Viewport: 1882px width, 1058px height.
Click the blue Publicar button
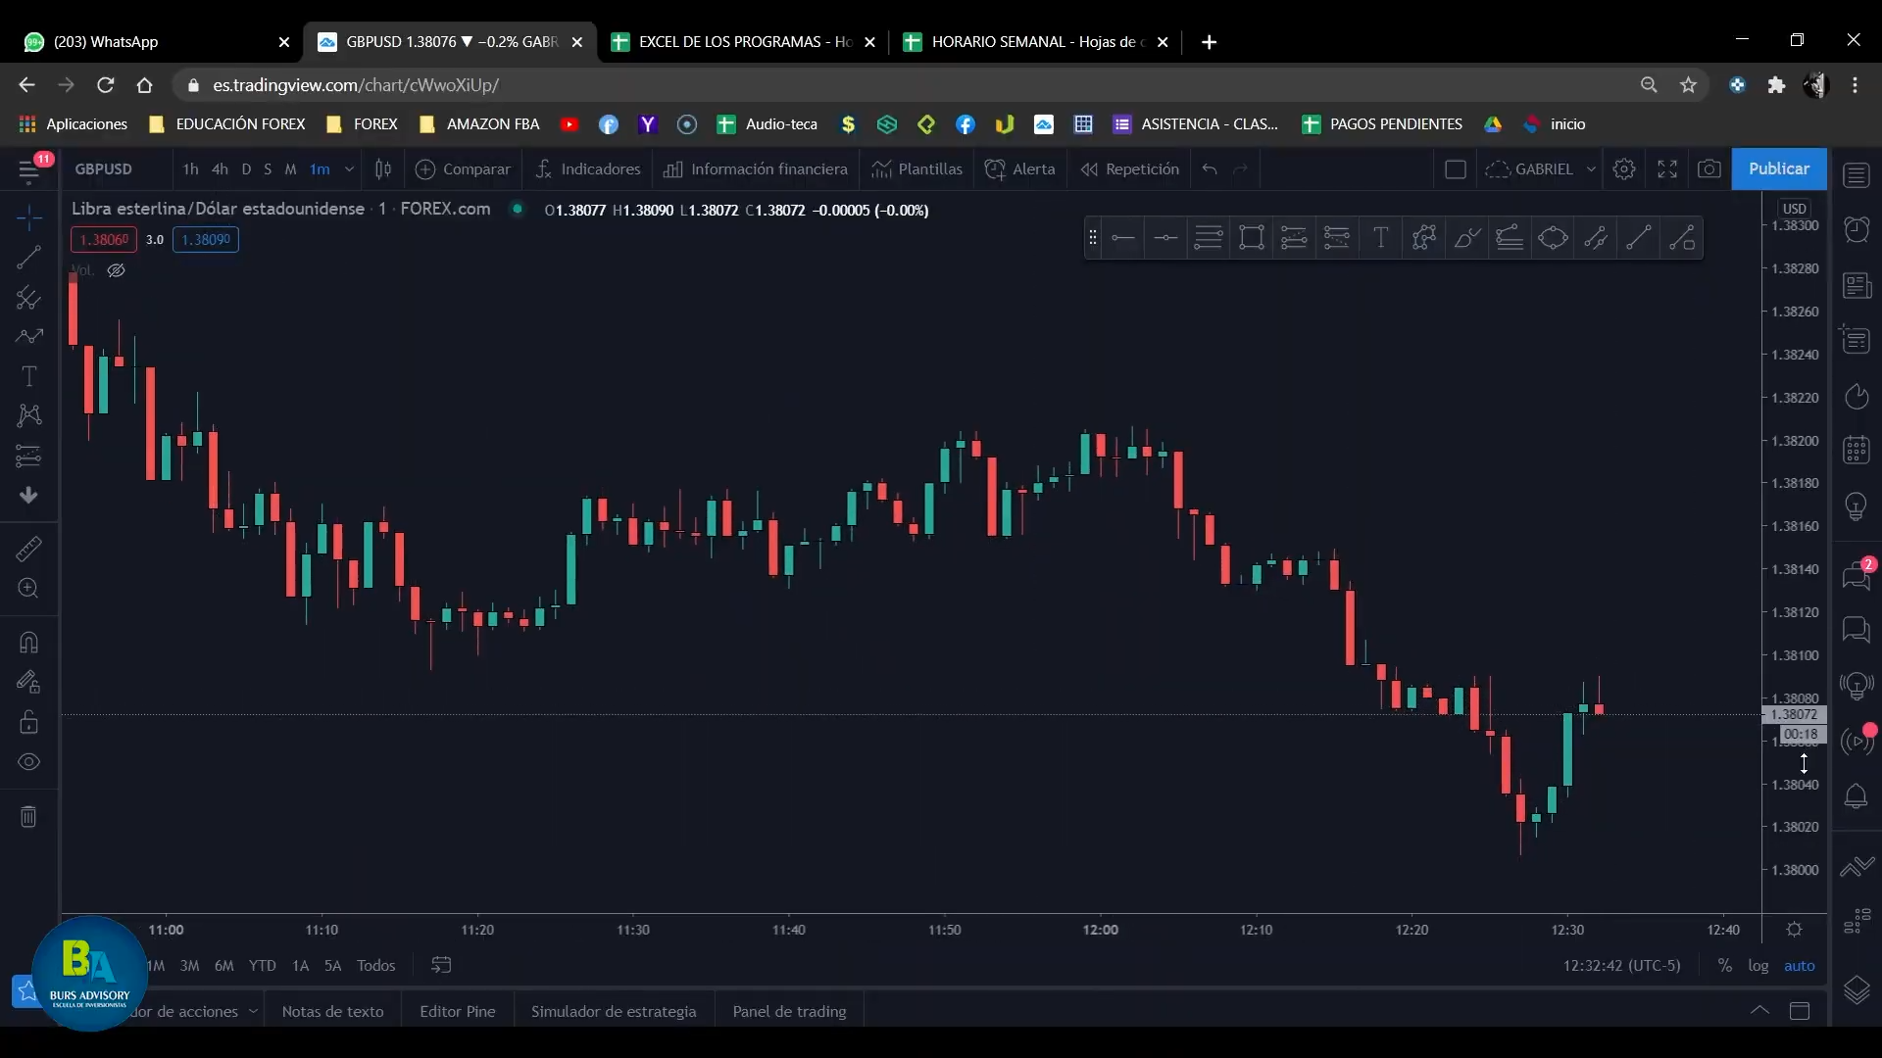pyautogui.click(x=1779, y=168)
